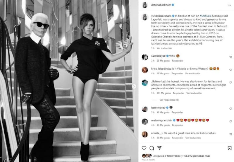Like emelie__u's comment heart
This screenshot has height=162, width=234.
pos(231,134)
